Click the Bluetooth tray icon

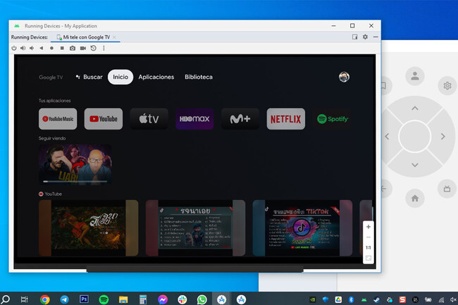[351, 300]
